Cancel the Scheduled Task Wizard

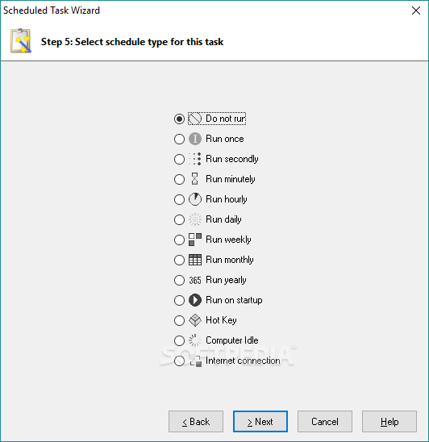(x=325, y=421)
